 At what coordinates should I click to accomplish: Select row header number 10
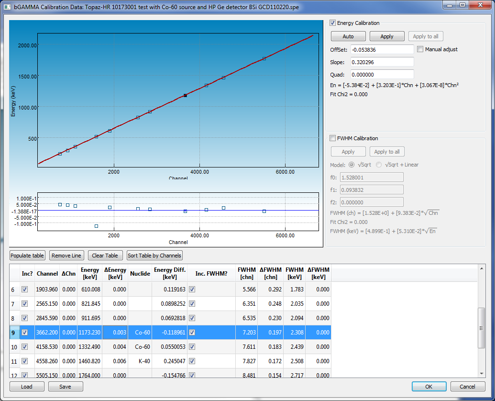point(14,347)
